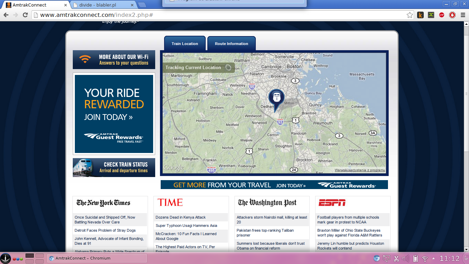Click the page scrollbar up arrow

pyautogui.click(x=466, y=24)
